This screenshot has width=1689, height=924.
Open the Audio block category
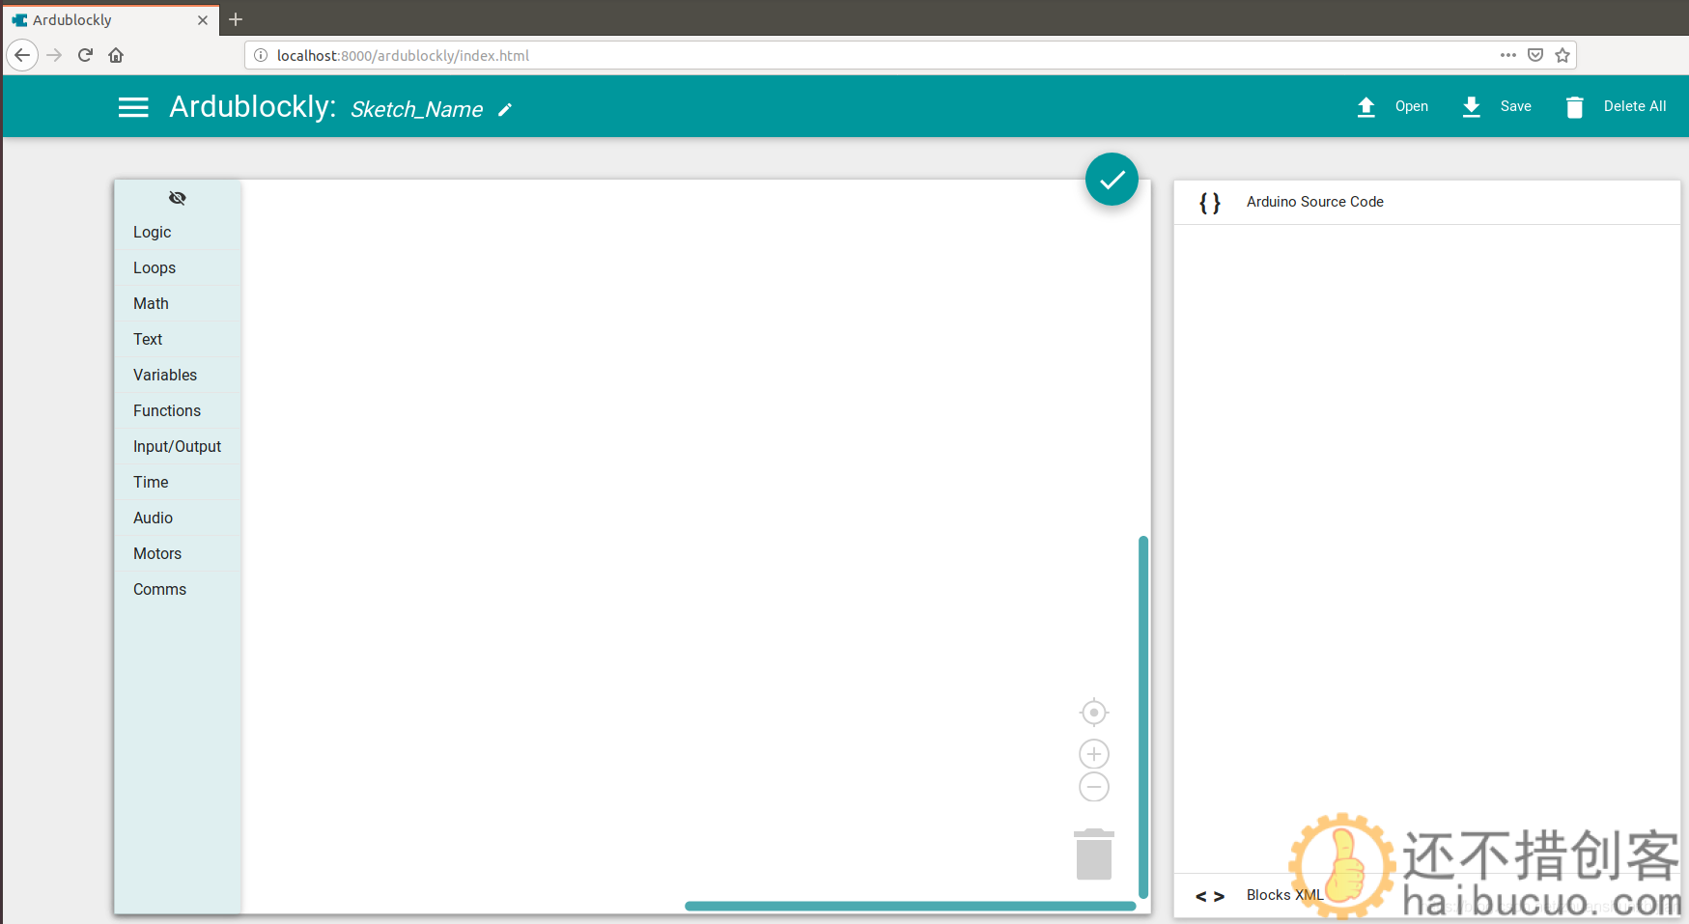pos(178,518)
